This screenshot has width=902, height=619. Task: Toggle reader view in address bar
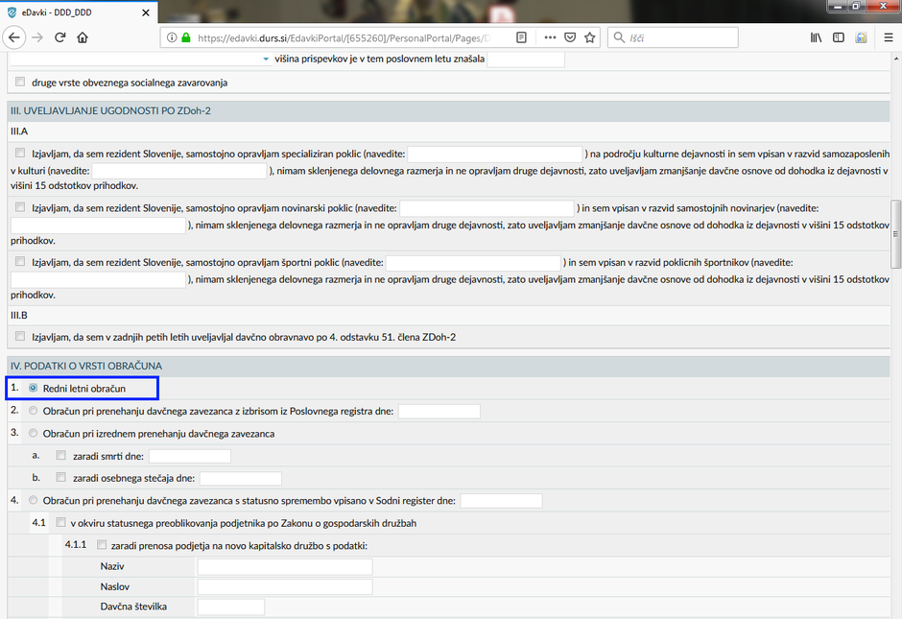[x=521, y=37]
